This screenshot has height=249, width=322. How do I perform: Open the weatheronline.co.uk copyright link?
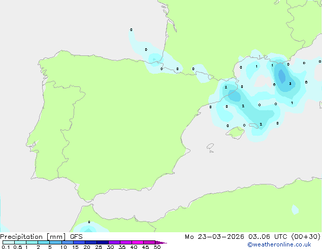279,244
